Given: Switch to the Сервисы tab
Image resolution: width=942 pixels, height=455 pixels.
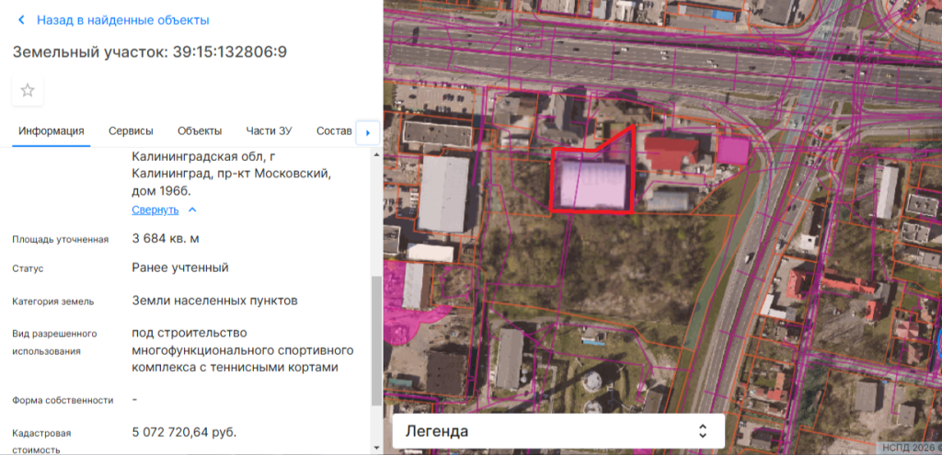Looking at the screenshot, I should click(x=131, y=131).
